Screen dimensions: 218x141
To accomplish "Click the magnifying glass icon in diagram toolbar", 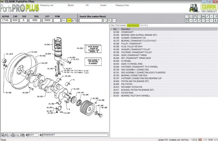I will [20, 135].
